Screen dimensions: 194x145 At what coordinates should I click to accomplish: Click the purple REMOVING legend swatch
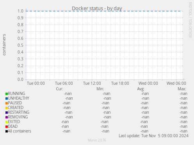click(x=7, y=117)
